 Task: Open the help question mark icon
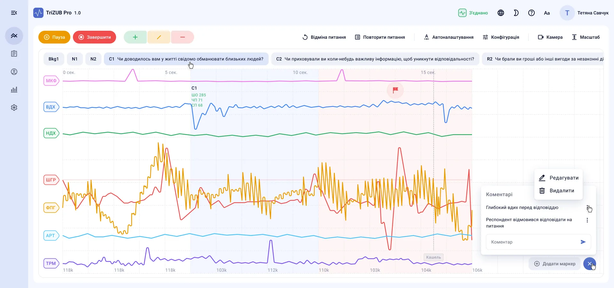531,13
